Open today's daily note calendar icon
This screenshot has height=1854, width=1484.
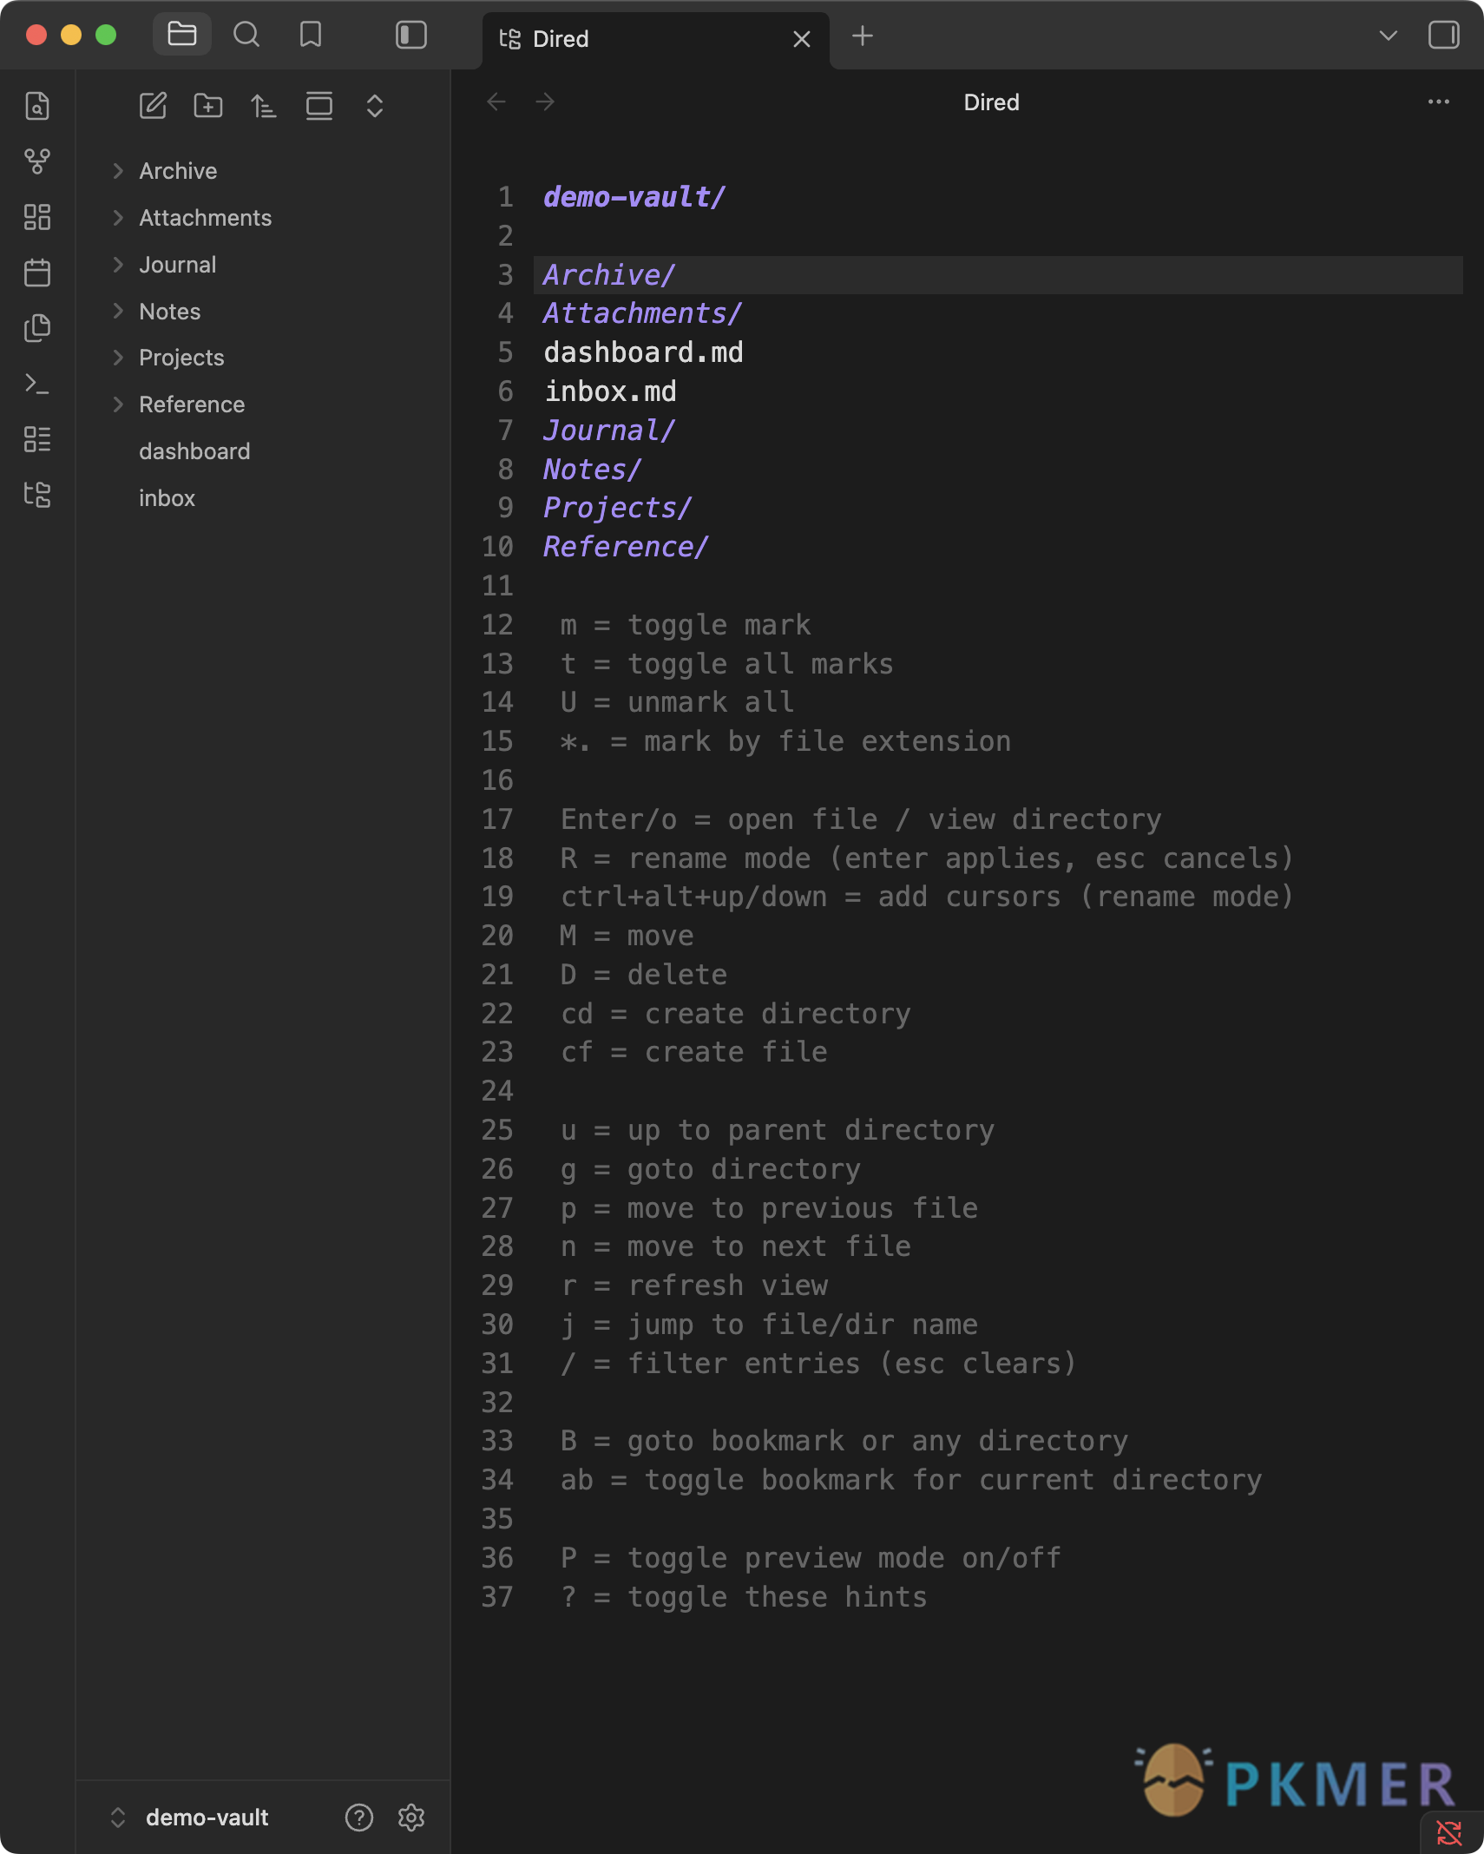point(37,272)
